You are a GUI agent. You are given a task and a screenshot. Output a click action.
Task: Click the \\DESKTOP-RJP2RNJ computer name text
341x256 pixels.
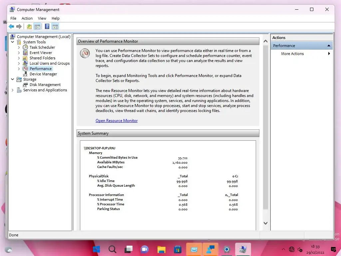[99, 148]
